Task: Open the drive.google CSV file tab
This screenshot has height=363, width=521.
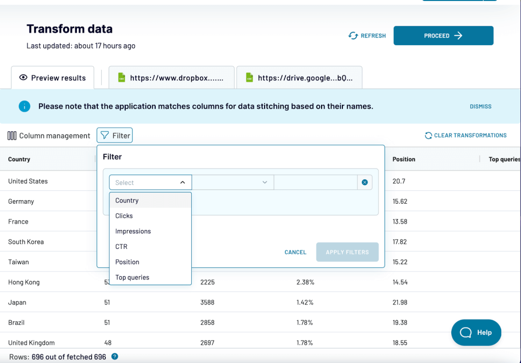Action: click(x=299, y=78)
